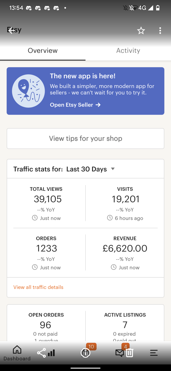The width and height of the screenshot is (171, 371).
Task: Open messages envelope icon
Action: 120,353
